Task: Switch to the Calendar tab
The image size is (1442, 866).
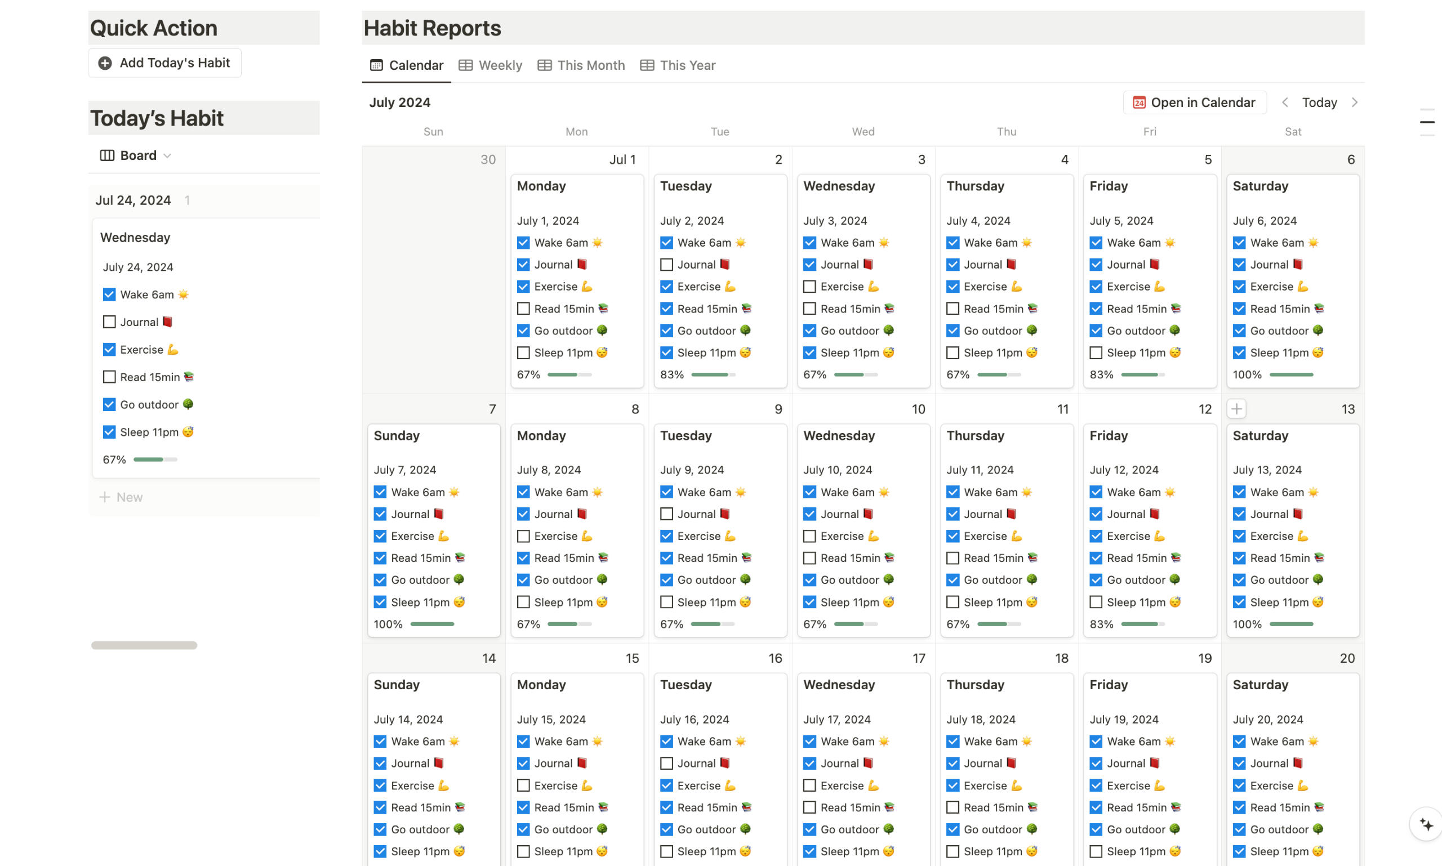Action: (x=406, y=65)
